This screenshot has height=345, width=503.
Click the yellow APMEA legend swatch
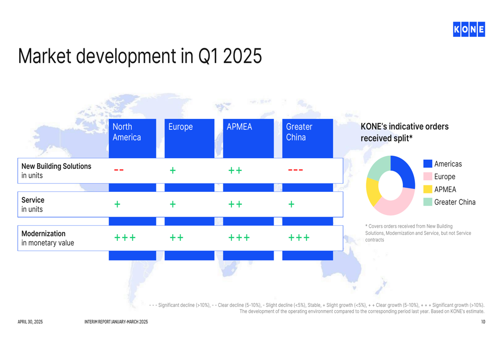(x=428, y=189)
